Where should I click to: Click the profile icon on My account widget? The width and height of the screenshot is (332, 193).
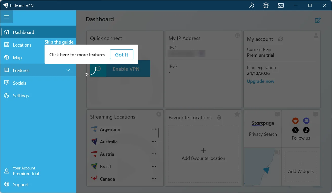tap(316, 36)
